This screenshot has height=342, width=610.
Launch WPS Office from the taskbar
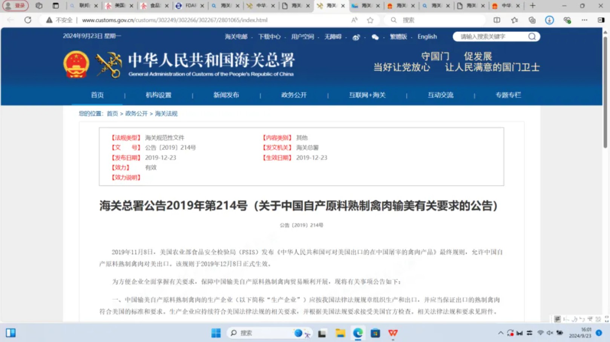click(x=392, y=333)
